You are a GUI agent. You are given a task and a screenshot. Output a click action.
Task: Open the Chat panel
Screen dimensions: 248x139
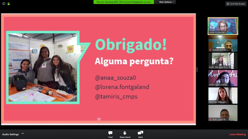pyautogui.click(x=110, y=134)
